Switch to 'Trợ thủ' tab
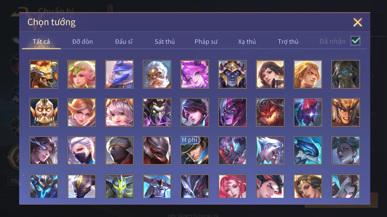 pos(288,41)
